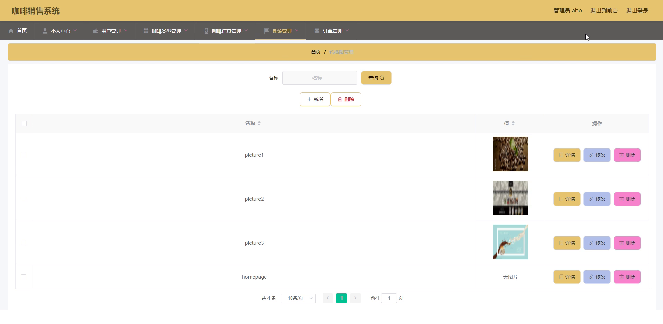Click the sort arrows in 值 header
Screen dimensions: 663x324
[513, 123]
